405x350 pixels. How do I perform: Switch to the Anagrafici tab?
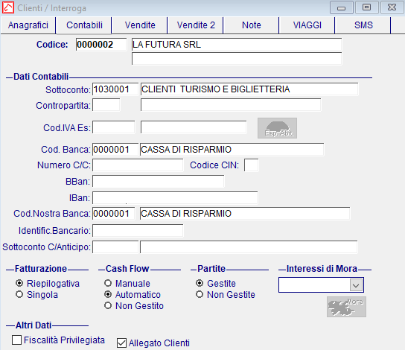(28, 25)
